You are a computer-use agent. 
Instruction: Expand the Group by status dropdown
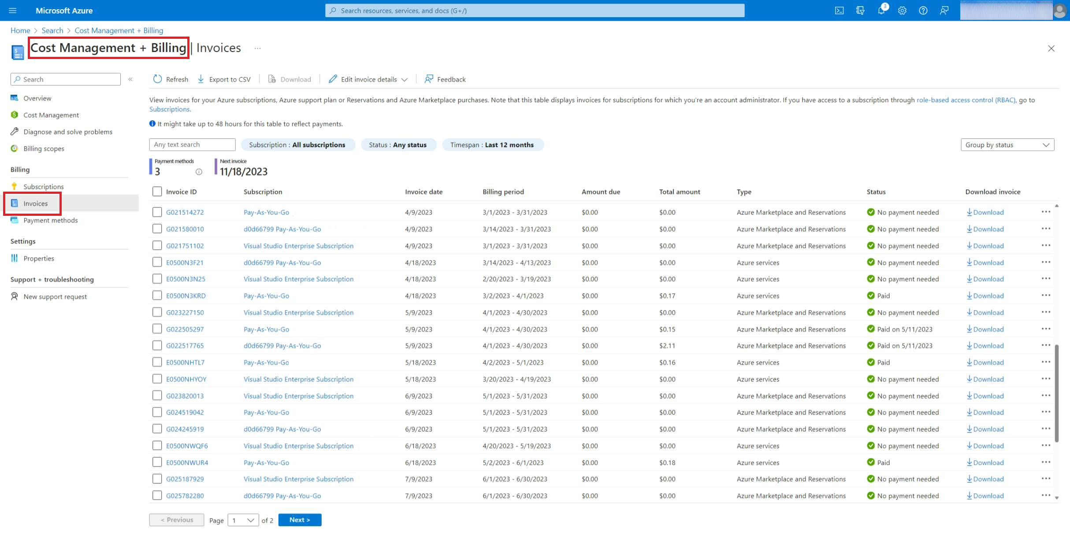pyautogui.click(x=1007, y=145)
